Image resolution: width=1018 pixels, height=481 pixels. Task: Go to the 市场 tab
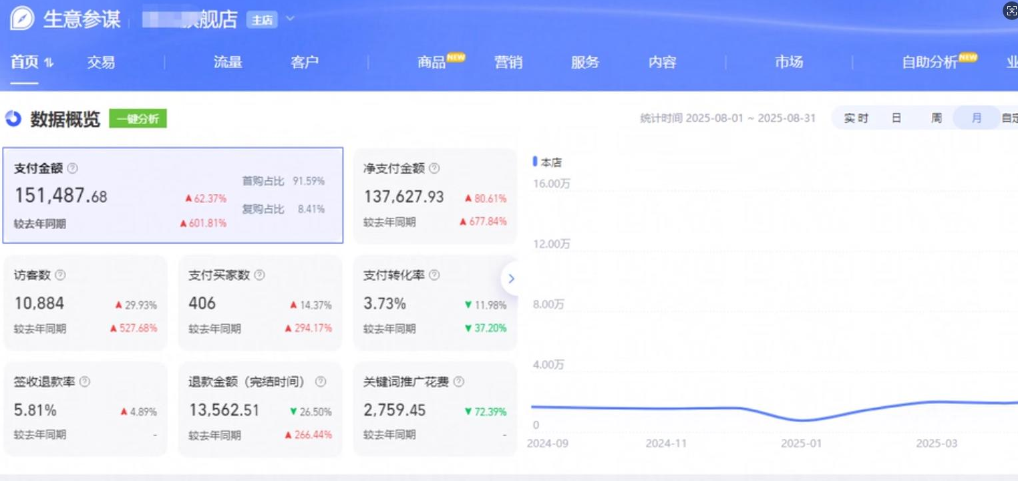tap(788, 63)
